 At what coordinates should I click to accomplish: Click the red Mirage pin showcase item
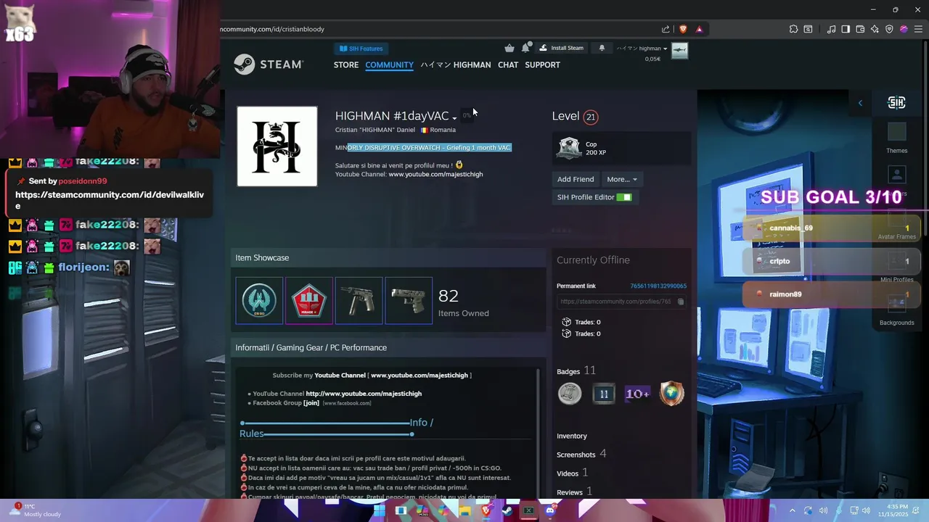309,300
